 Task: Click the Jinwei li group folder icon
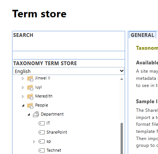30,78
